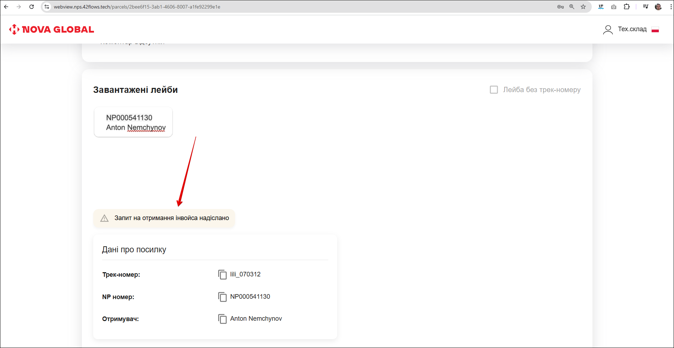Viewport: 674px width, 348px height.
Task: Open the Extensions puzzle icon
Action: tap(627, 7)
